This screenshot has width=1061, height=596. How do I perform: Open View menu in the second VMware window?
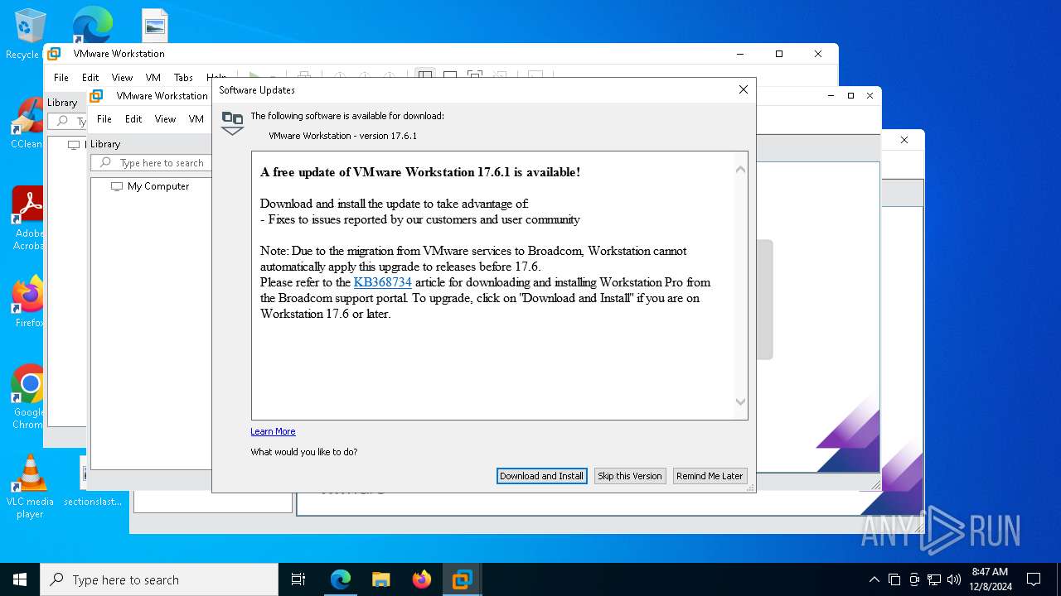(165, 118)
